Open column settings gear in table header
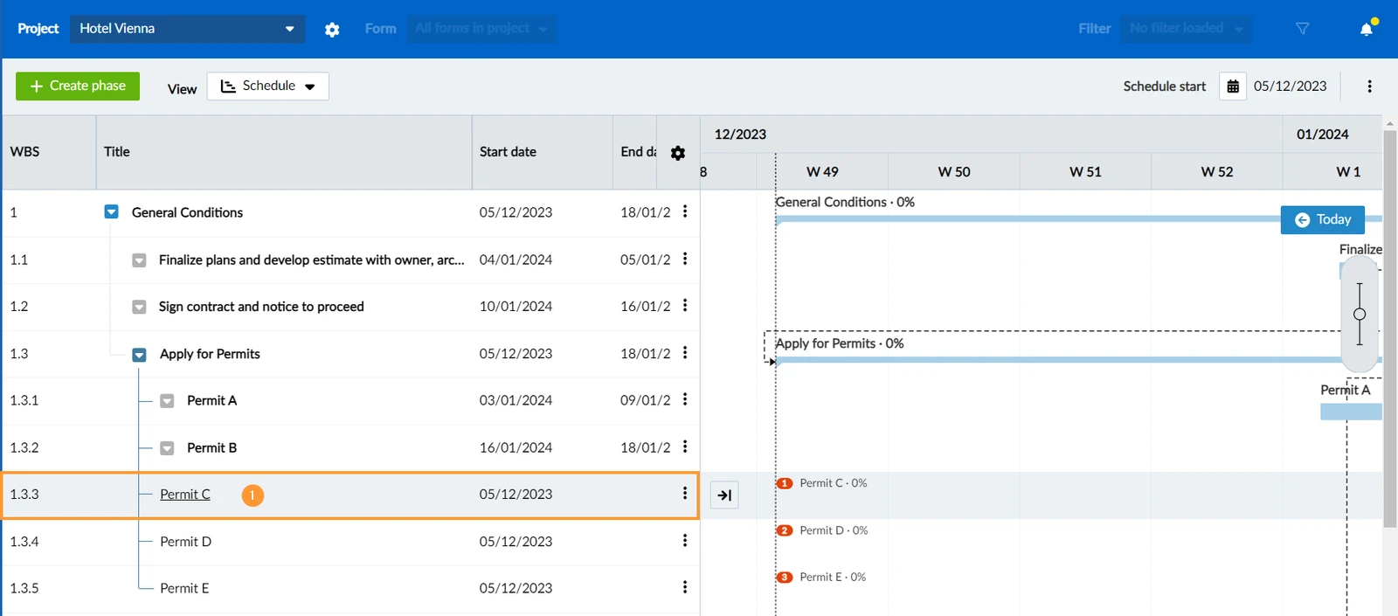 click(x=678, y=153)
